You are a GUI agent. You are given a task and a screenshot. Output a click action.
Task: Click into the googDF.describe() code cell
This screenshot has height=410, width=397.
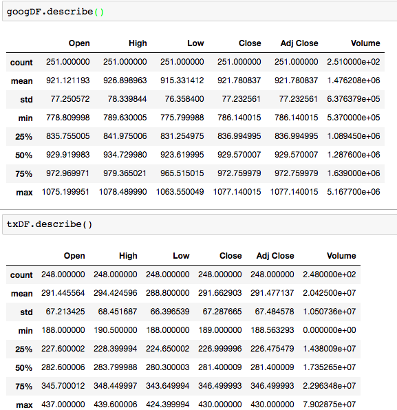pos(200,12)
